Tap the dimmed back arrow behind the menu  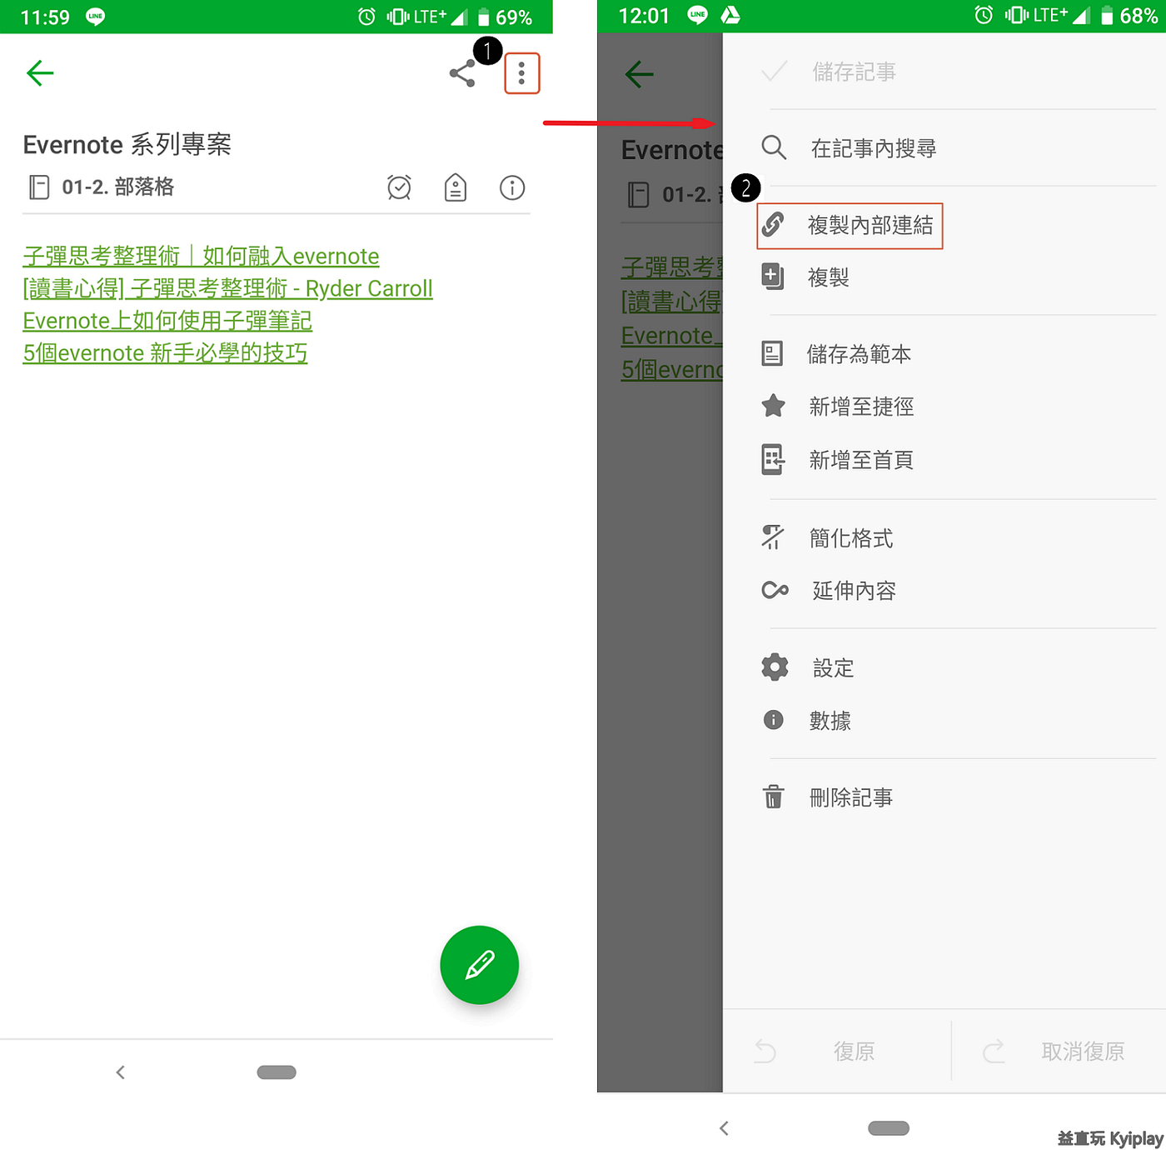pyautogui.click(x=639, y=74)
